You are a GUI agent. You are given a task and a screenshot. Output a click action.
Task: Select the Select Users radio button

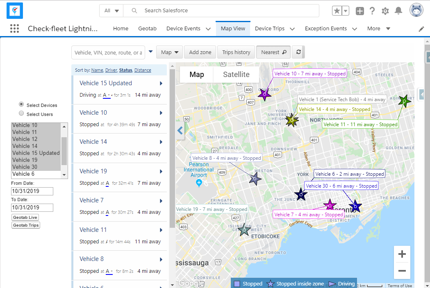click(x=21, y=114)
